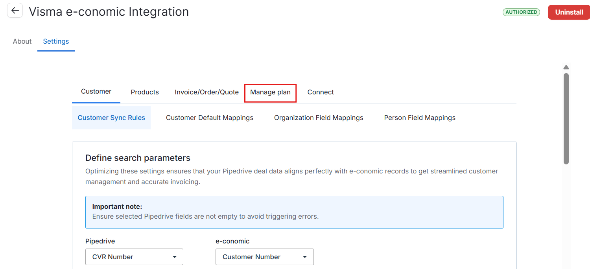Switch to the About tab

point(22,41)
